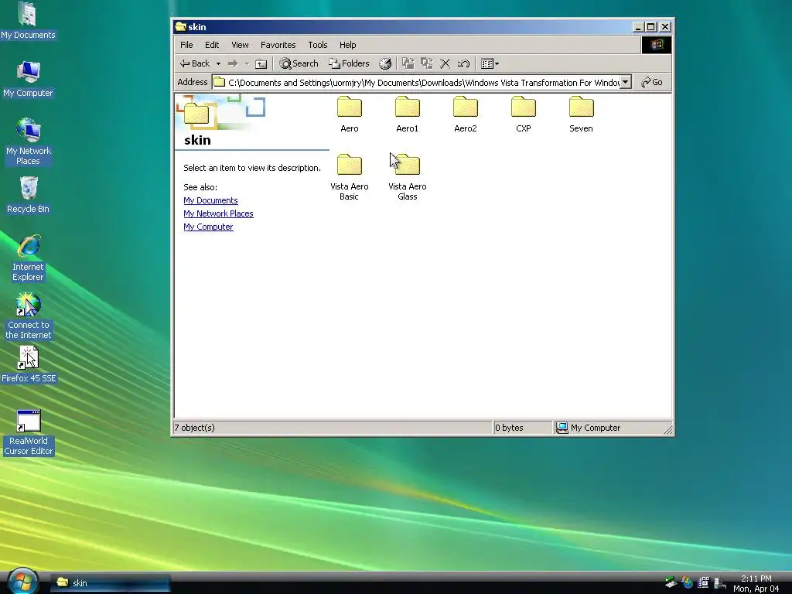The height and width of the screenshot is (594, 792).
Task: Open the Views dropdown button
Action: (490, 63)
